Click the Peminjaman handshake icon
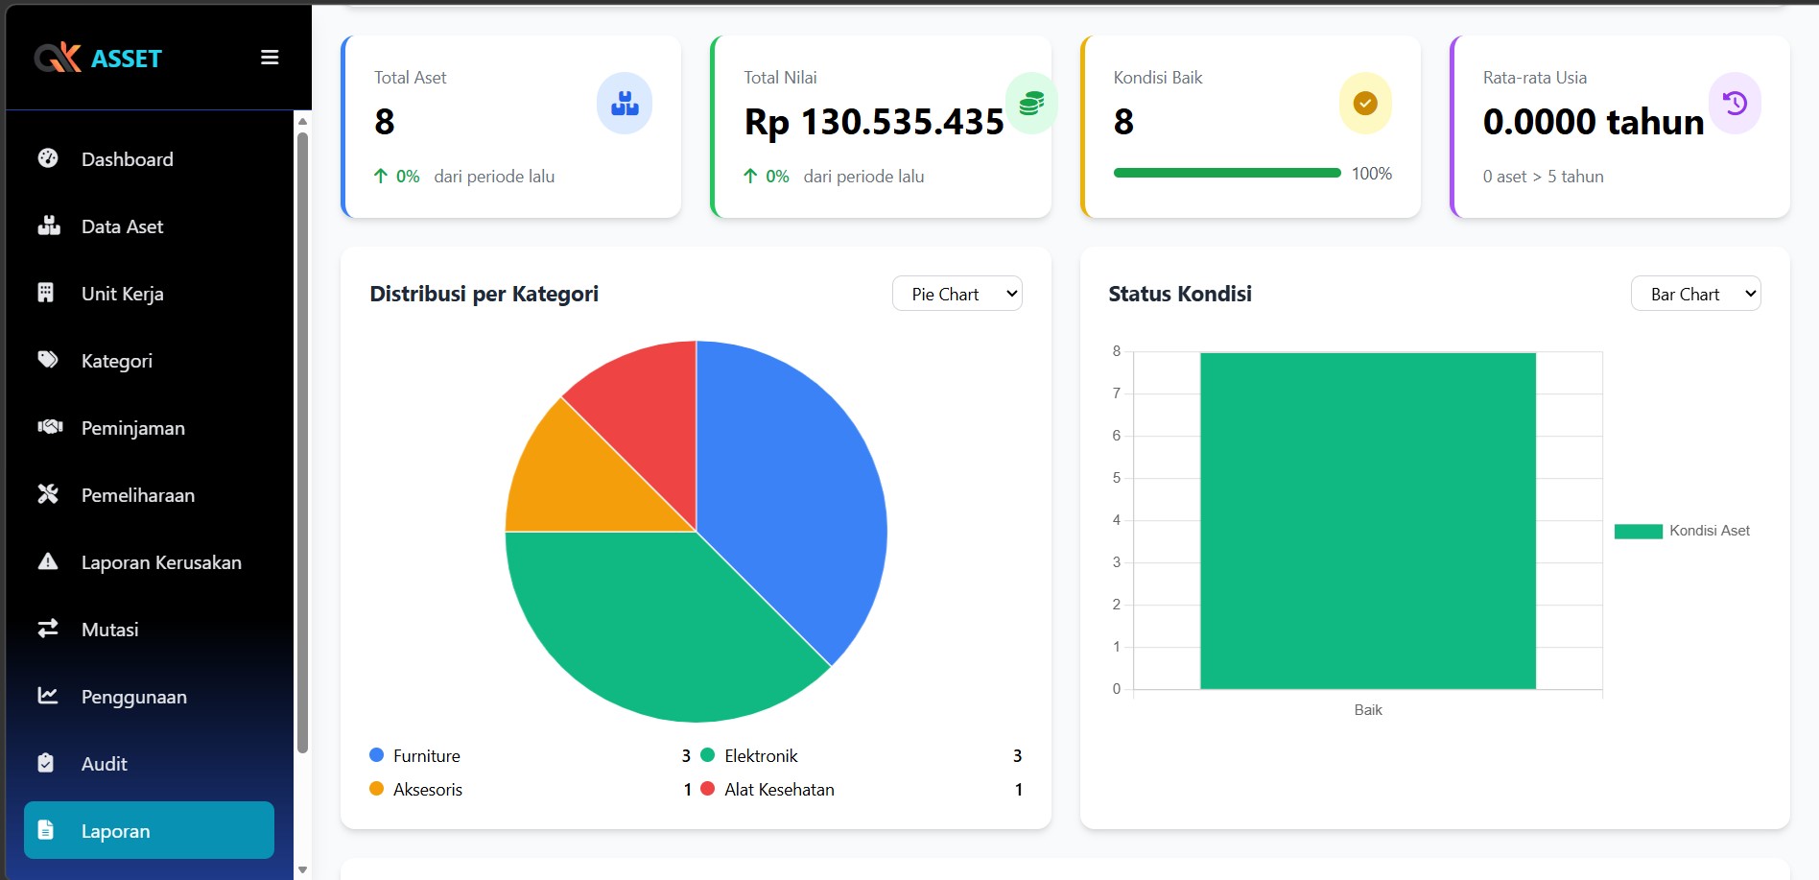This screenshot has width=1819, height=880. click(x=49, y=427)
